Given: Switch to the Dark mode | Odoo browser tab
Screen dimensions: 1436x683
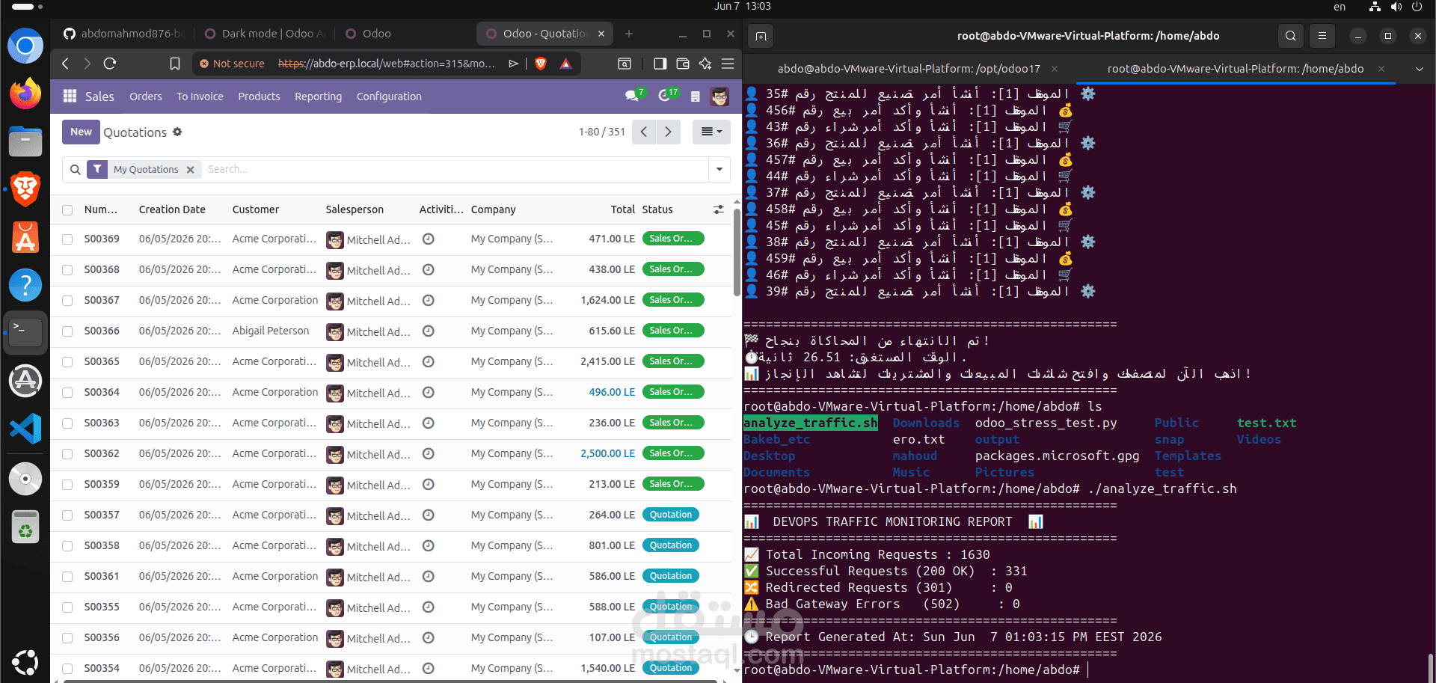Looking at the screenshot, I should [266, 34].
